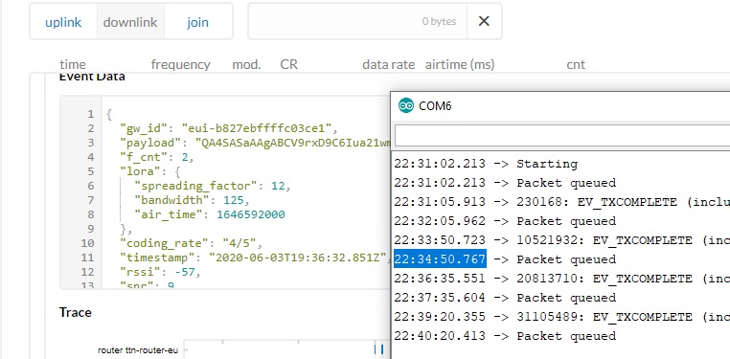The height and width of the screenshot is (359, 730).
Task: Select the uplink filter tab
Action: (63, 22)
